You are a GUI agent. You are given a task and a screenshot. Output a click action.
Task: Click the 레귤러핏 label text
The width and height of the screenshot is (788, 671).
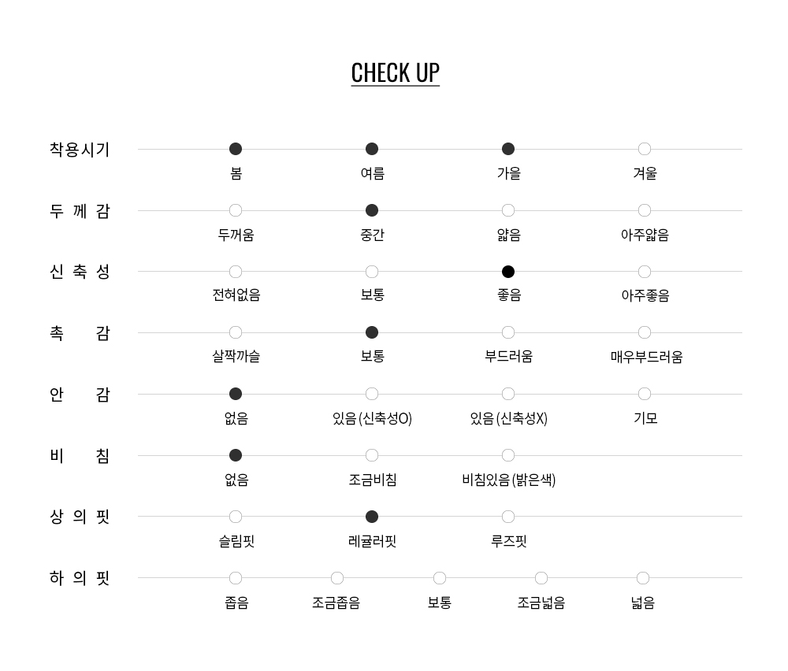372,541
